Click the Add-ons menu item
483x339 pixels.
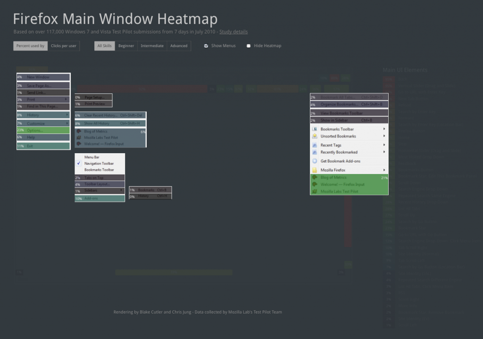100,198
